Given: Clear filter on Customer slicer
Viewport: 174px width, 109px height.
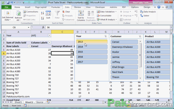Looking at the screenshot, I should tap(140, 36).
